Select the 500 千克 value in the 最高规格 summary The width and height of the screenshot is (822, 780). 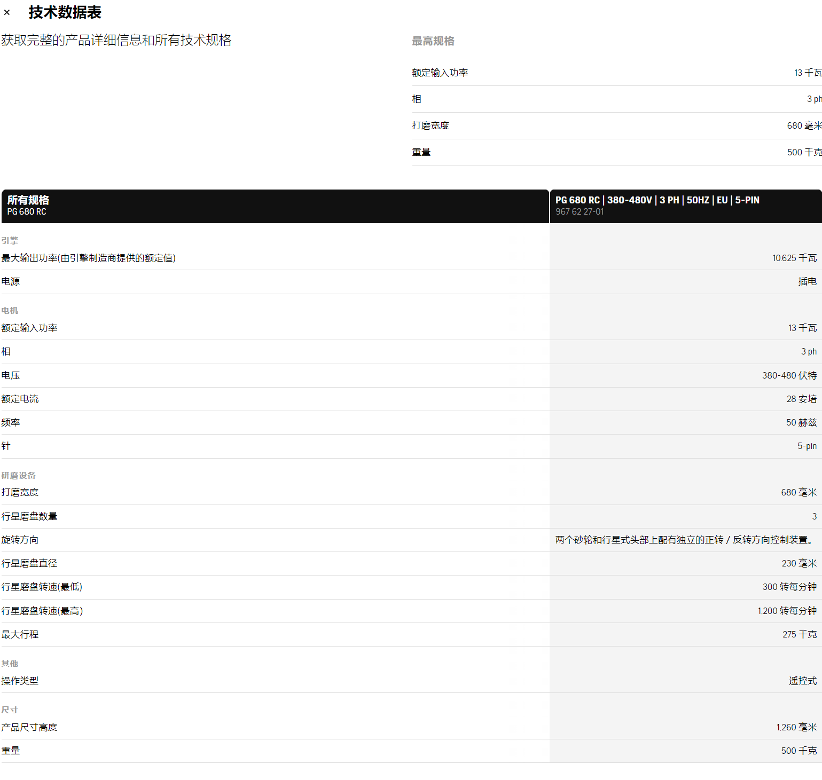point(804,152)
